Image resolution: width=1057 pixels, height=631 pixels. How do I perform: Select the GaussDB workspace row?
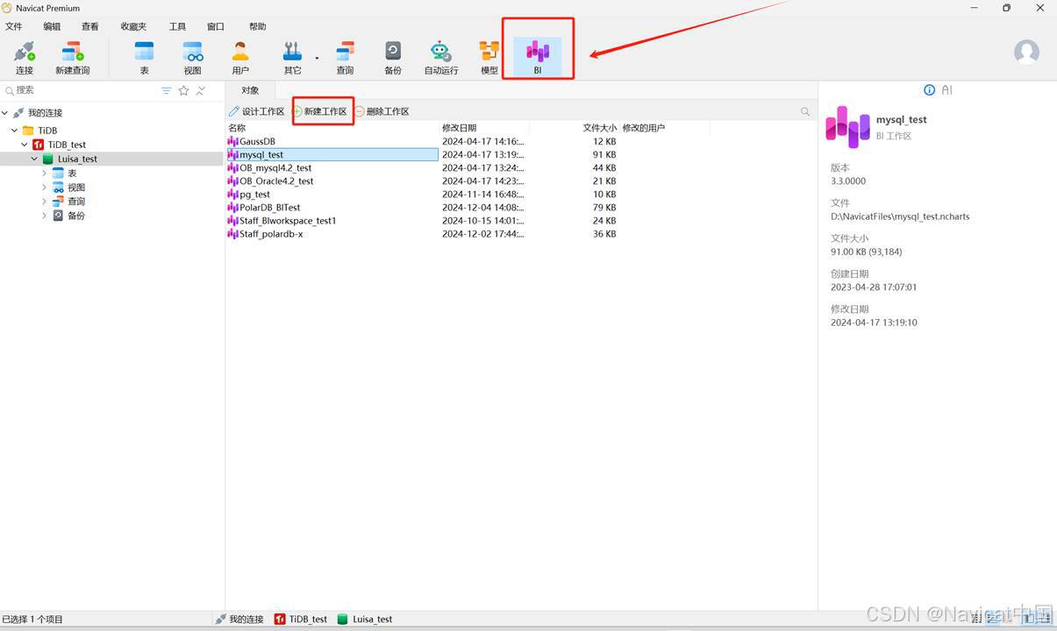(332, 141)
